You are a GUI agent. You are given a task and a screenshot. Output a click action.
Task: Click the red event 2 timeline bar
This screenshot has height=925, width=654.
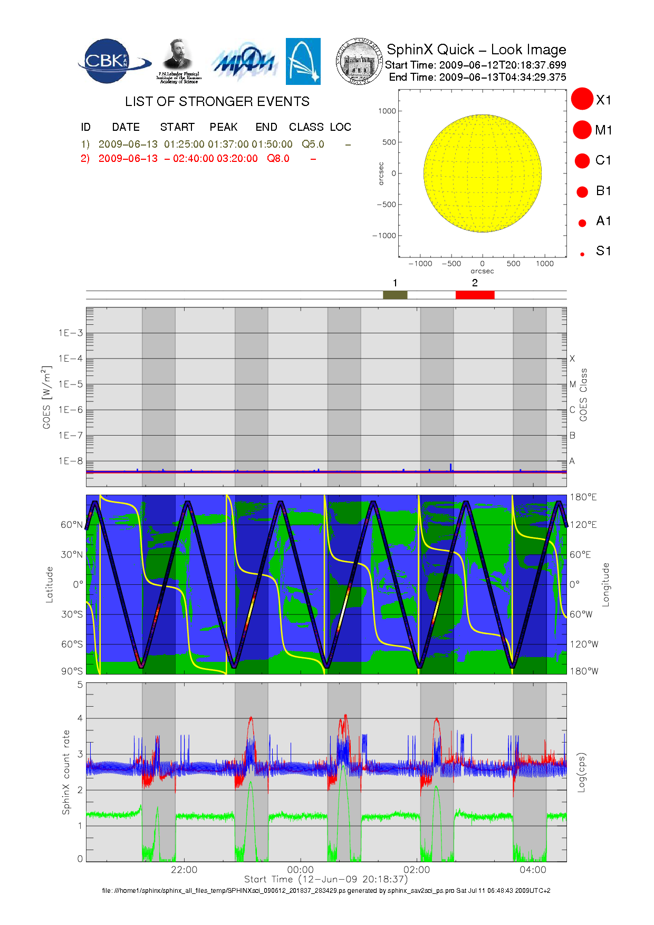(x=475, y=295)
